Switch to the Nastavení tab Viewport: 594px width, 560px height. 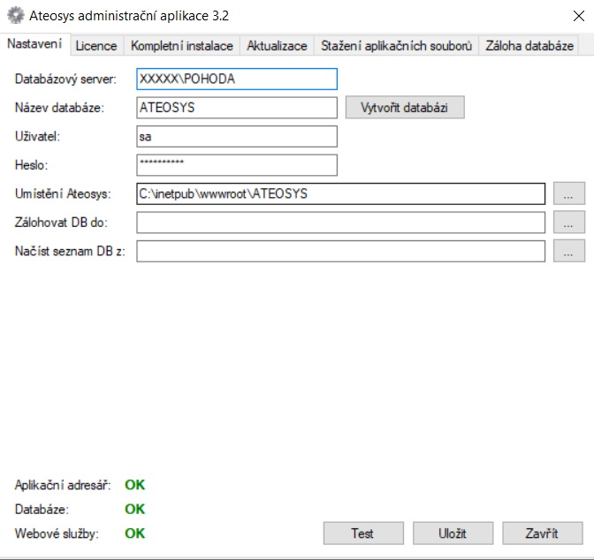point(34,44)
